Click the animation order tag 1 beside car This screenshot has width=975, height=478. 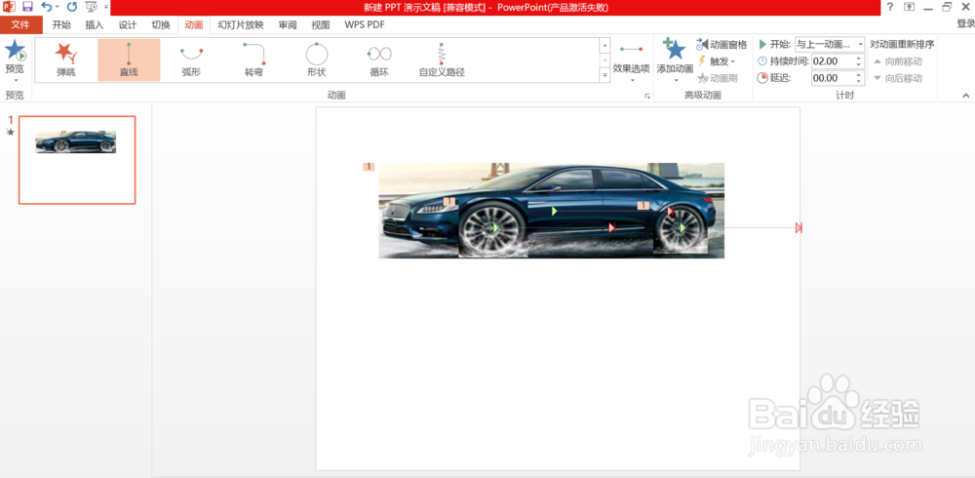tap(369, 167)
